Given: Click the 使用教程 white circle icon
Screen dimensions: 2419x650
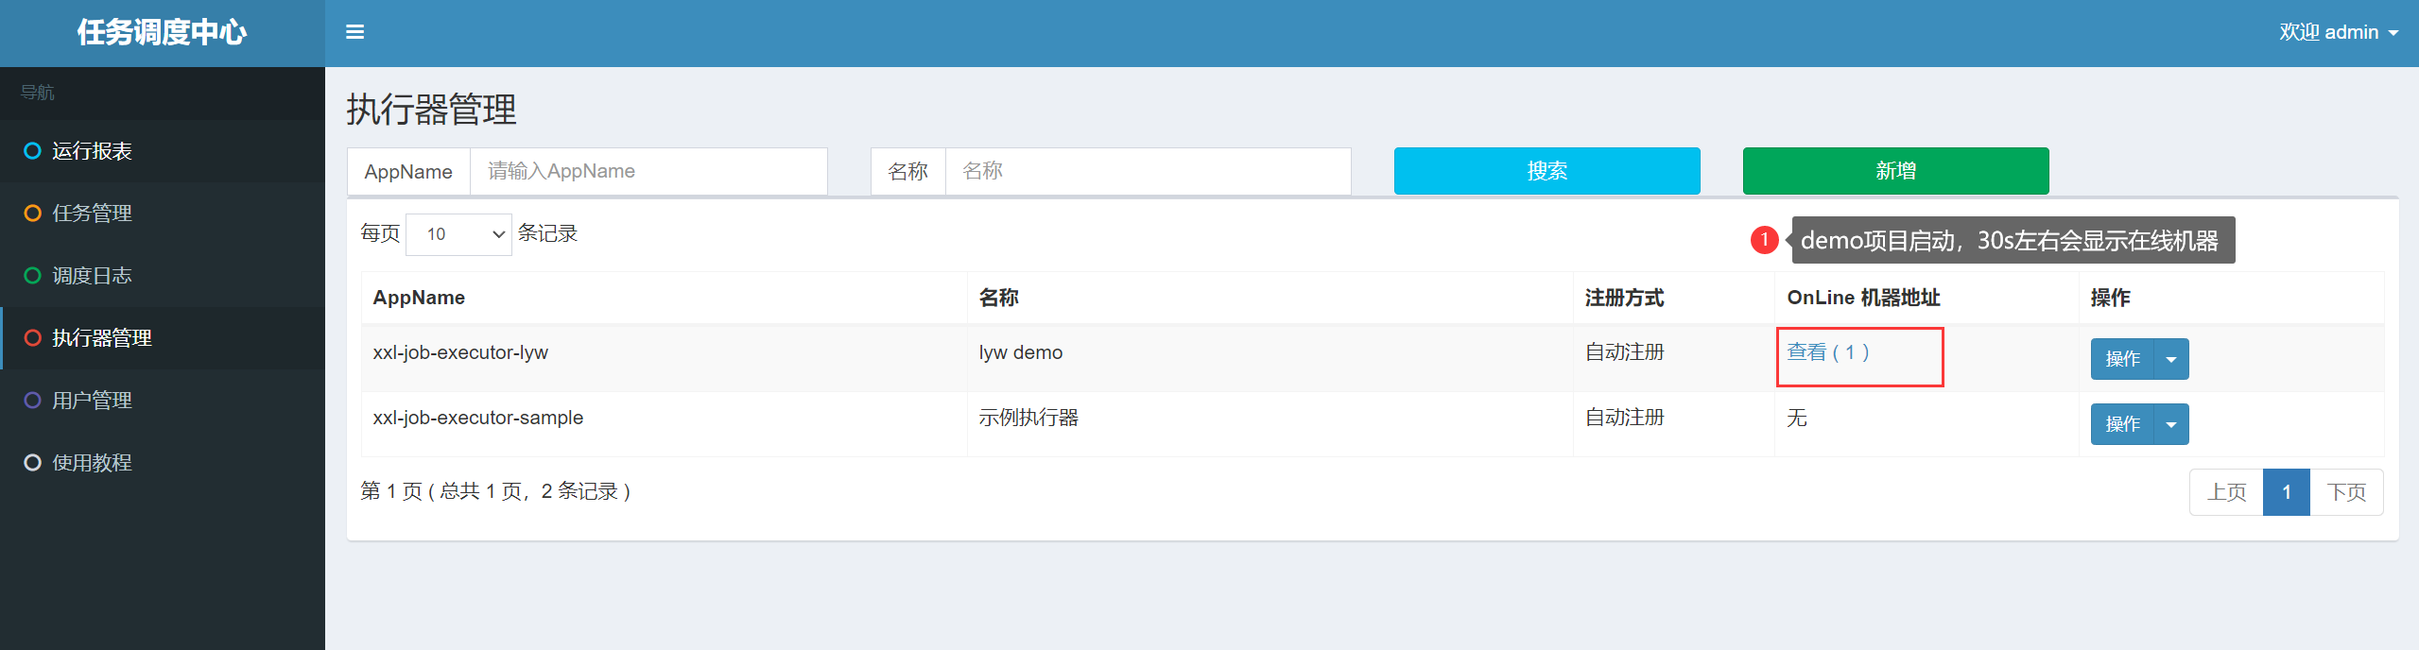Looking at the screenshot, I should (x=32, y=463).
